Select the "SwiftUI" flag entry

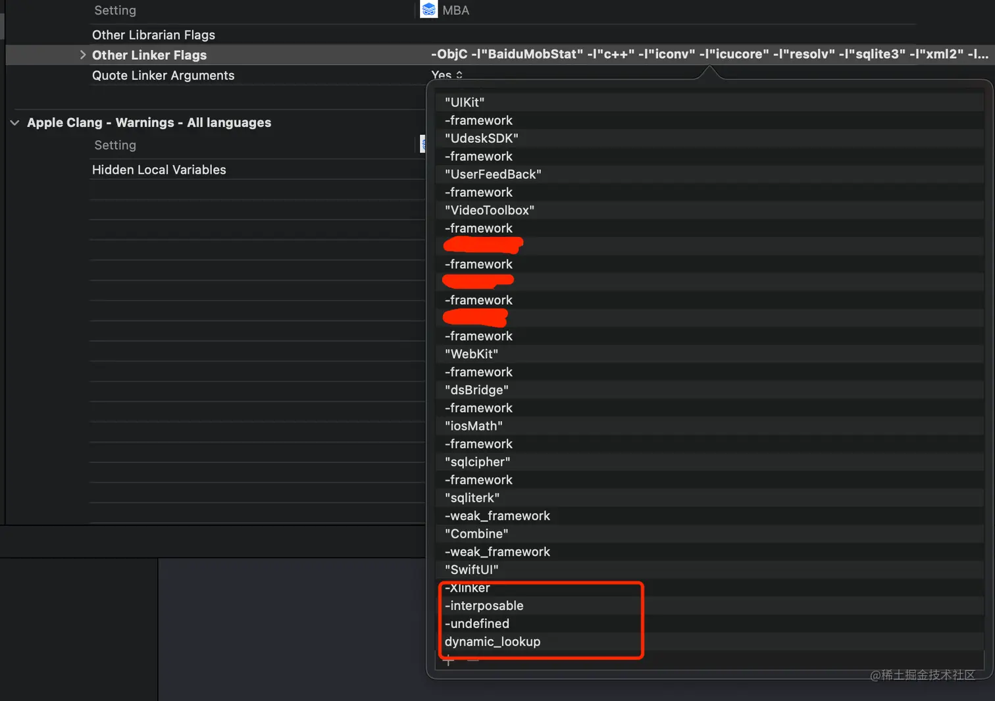coord(709,570)
